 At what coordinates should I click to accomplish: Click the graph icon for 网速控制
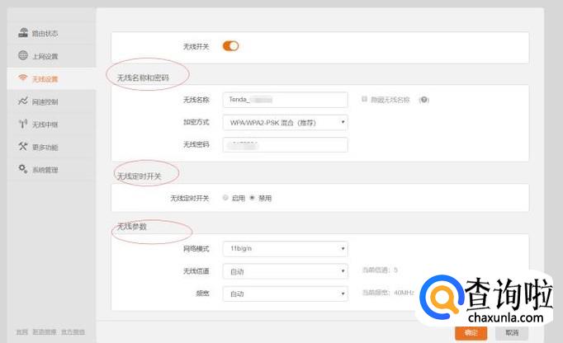pos(23,101)
